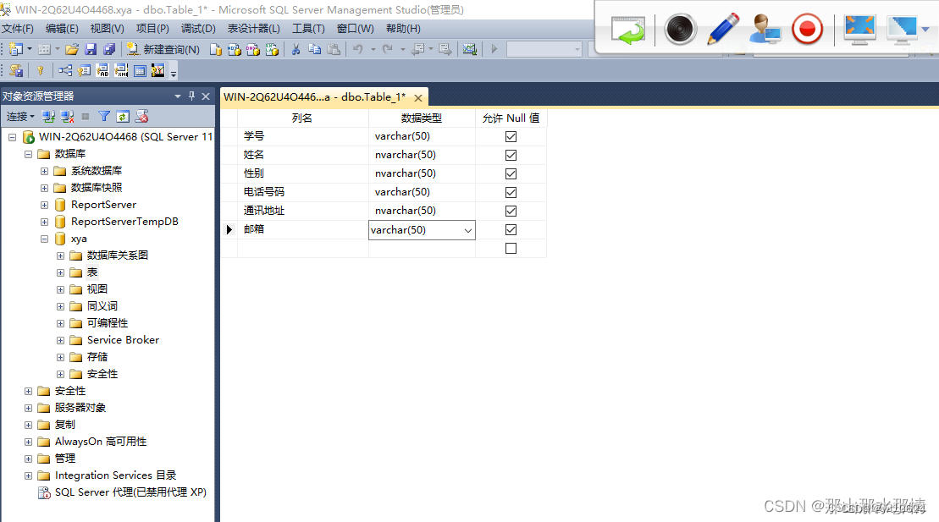Image resolution: width=939 pixels, height=522 pixels.
Task: Toggle Allow Null for 性别 column
Action: tap(511, 173)
